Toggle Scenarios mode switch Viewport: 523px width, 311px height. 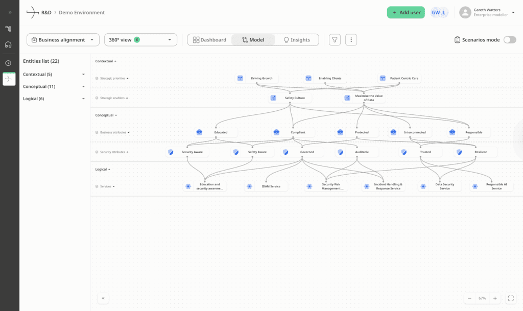[x=509, y=40]
